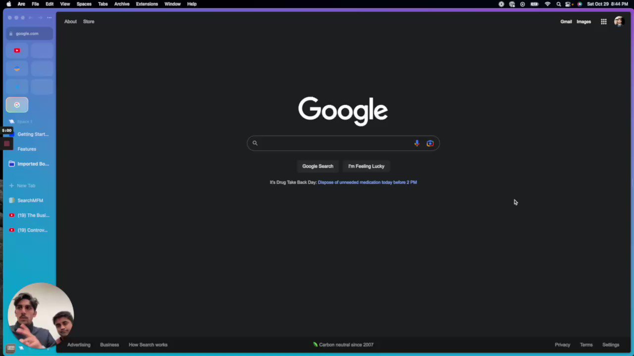Open Control Center in menu bar
Image resolution: width=634 pixels, height=356 pixels.
(568, 4)
